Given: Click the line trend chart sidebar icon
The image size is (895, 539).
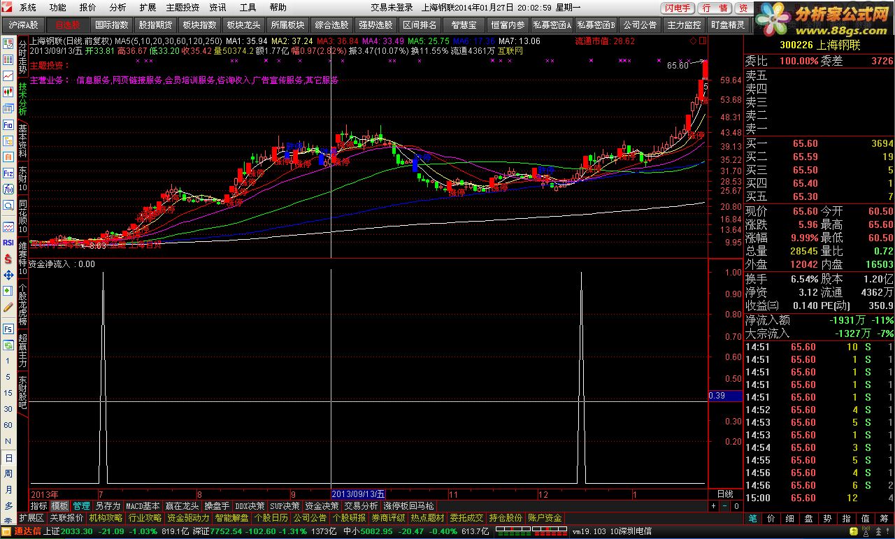Looking at the screenshot, I should (8, 75).
